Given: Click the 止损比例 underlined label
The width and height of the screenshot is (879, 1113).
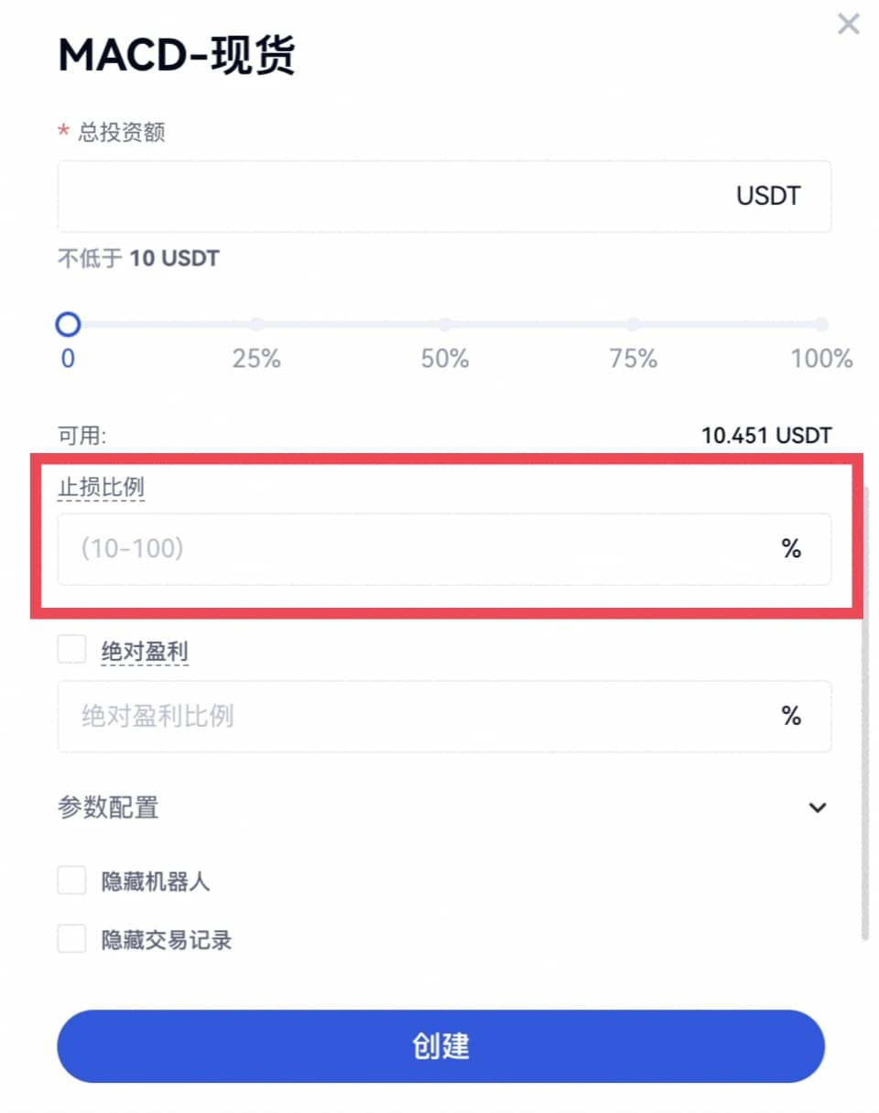Looking at the screenshot, I should [101, 488].
